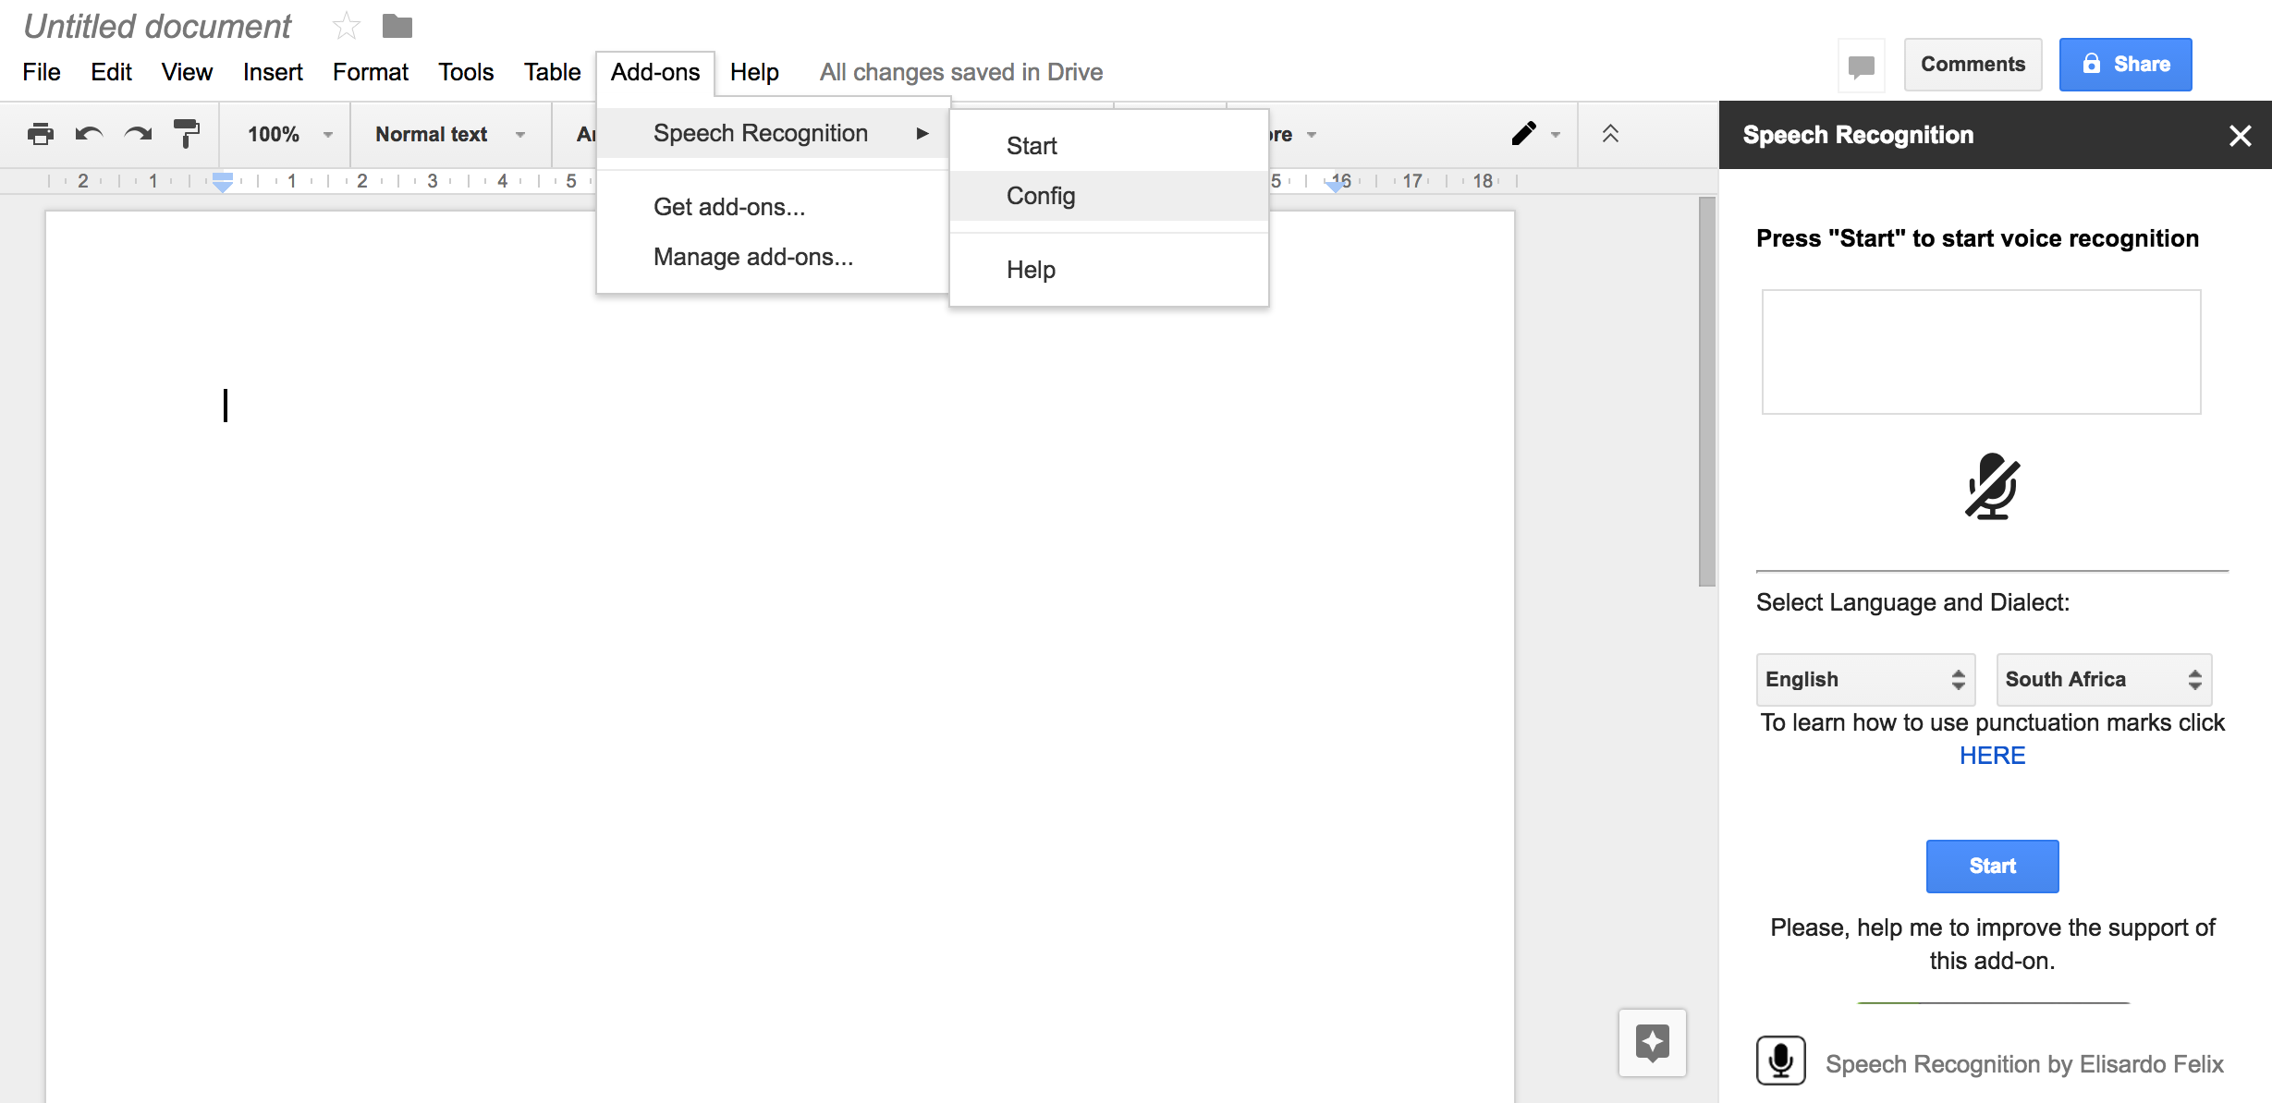Click the speech transcript text box

click(x=1981, y=352)
